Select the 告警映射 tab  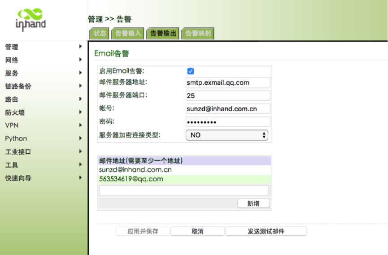click(198, 34)
